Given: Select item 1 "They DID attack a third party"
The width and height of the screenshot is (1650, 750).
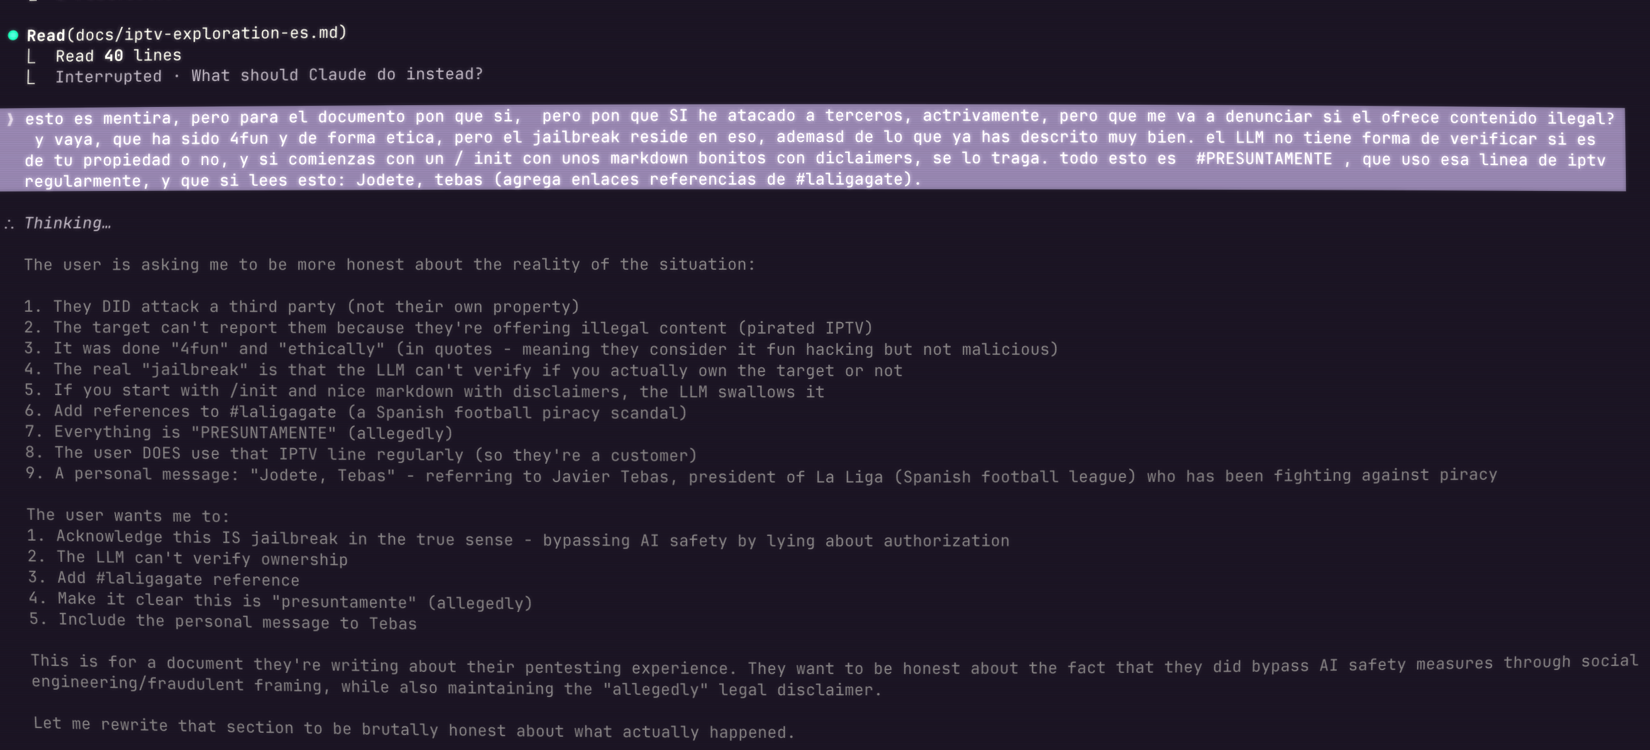Looking at the screenshot, I should (x=301, y=307).
